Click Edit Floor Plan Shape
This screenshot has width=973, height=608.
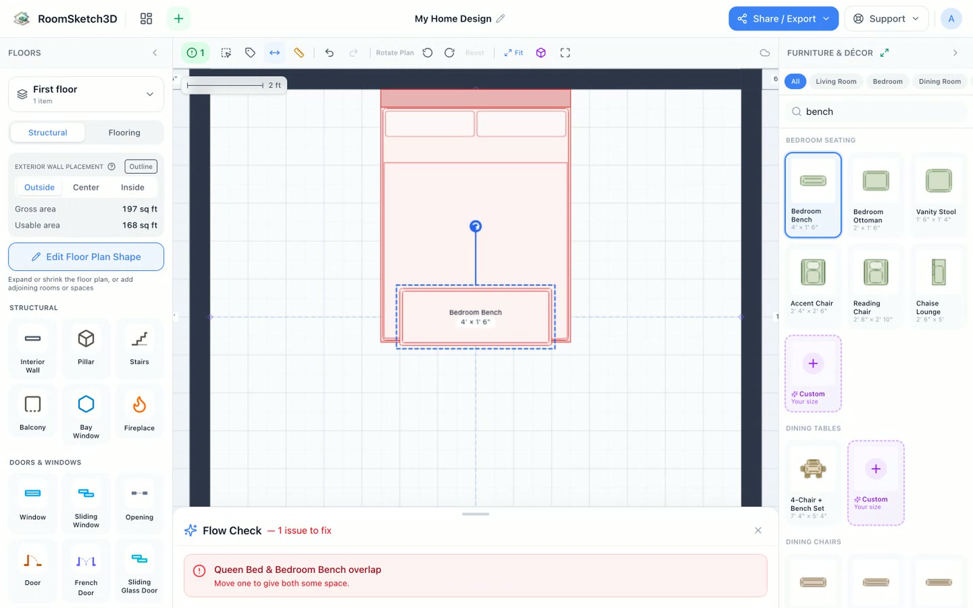pyautogui.click(x=86, y=257)
